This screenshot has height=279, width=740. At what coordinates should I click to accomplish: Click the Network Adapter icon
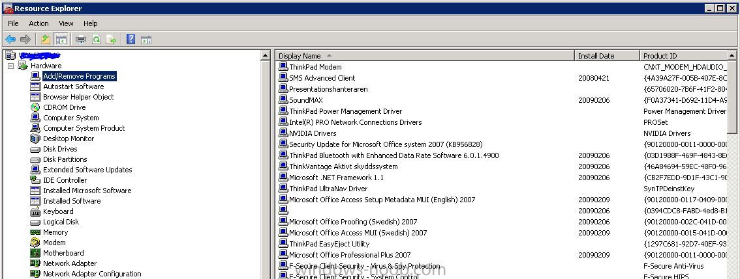click(35, 263)
